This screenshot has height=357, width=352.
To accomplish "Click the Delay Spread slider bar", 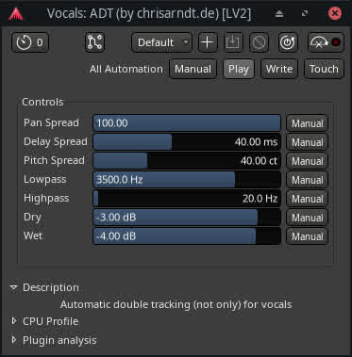I will (x=187, y=142).
